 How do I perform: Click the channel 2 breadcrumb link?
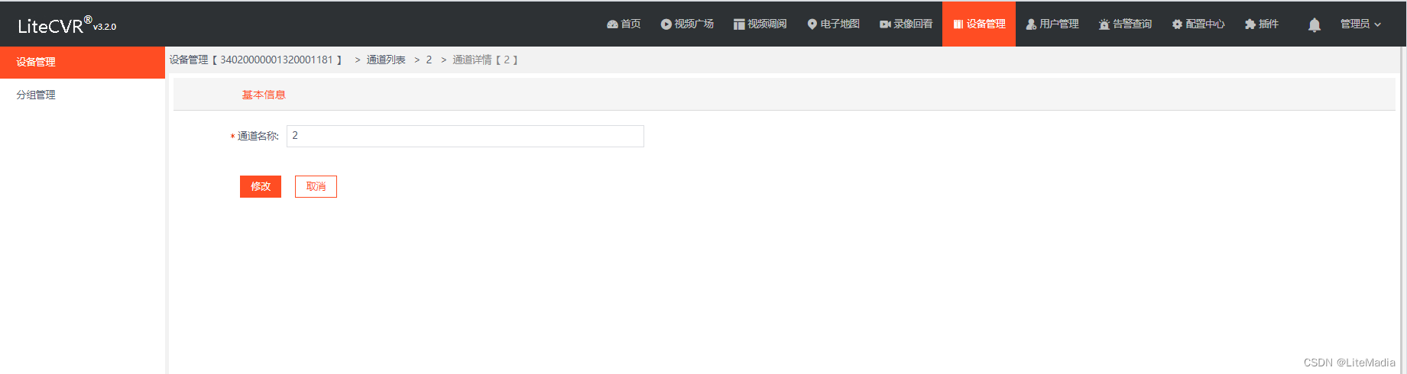point(429,60)
